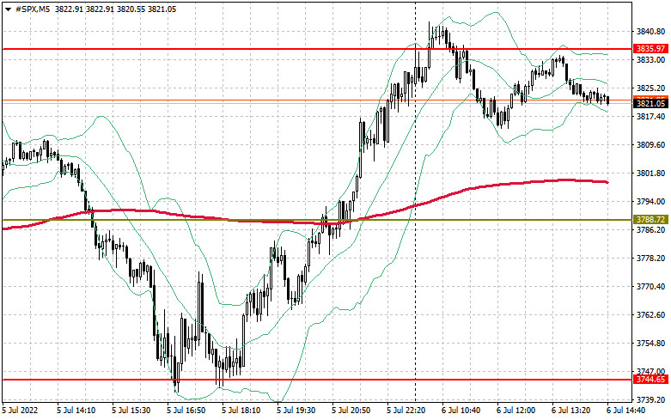
Task: Select the olive 3788.72 price level tag
Action: coord(650,219)
